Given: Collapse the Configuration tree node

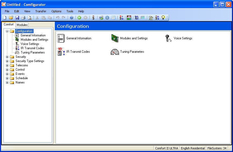Looking at the screenshot, I should 7,31.
